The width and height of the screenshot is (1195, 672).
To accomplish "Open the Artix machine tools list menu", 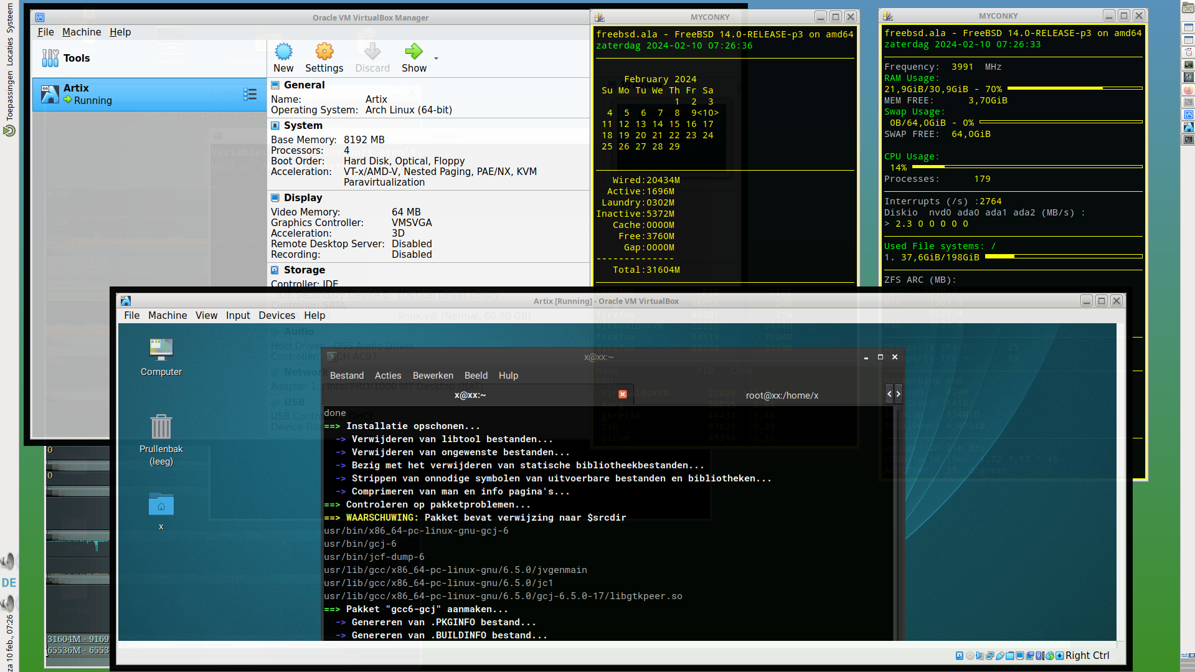I will click(x=250, y=94).
